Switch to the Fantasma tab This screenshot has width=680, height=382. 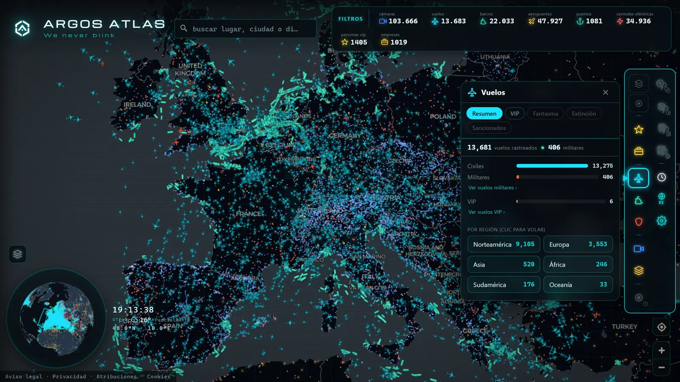[x=545, y=114]
